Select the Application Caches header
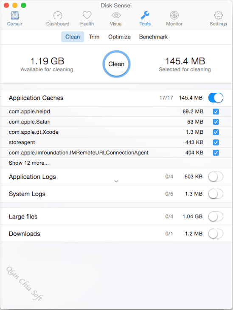 coord(36,98)
